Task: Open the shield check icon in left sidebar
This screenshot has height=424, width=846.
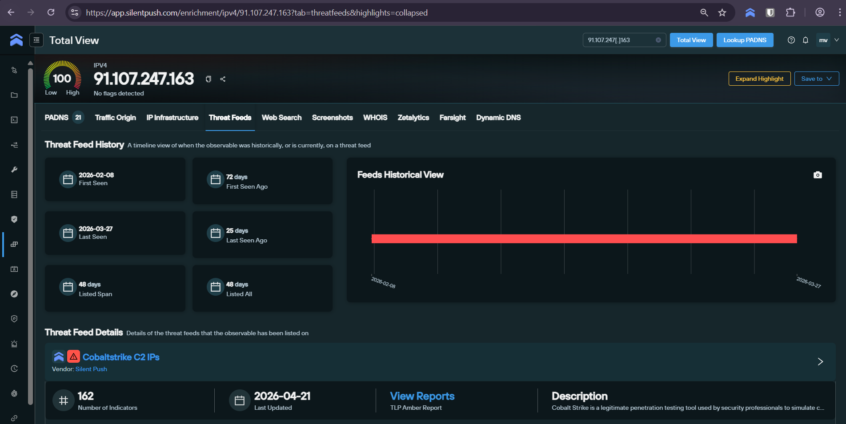Action: click(14, 219)
